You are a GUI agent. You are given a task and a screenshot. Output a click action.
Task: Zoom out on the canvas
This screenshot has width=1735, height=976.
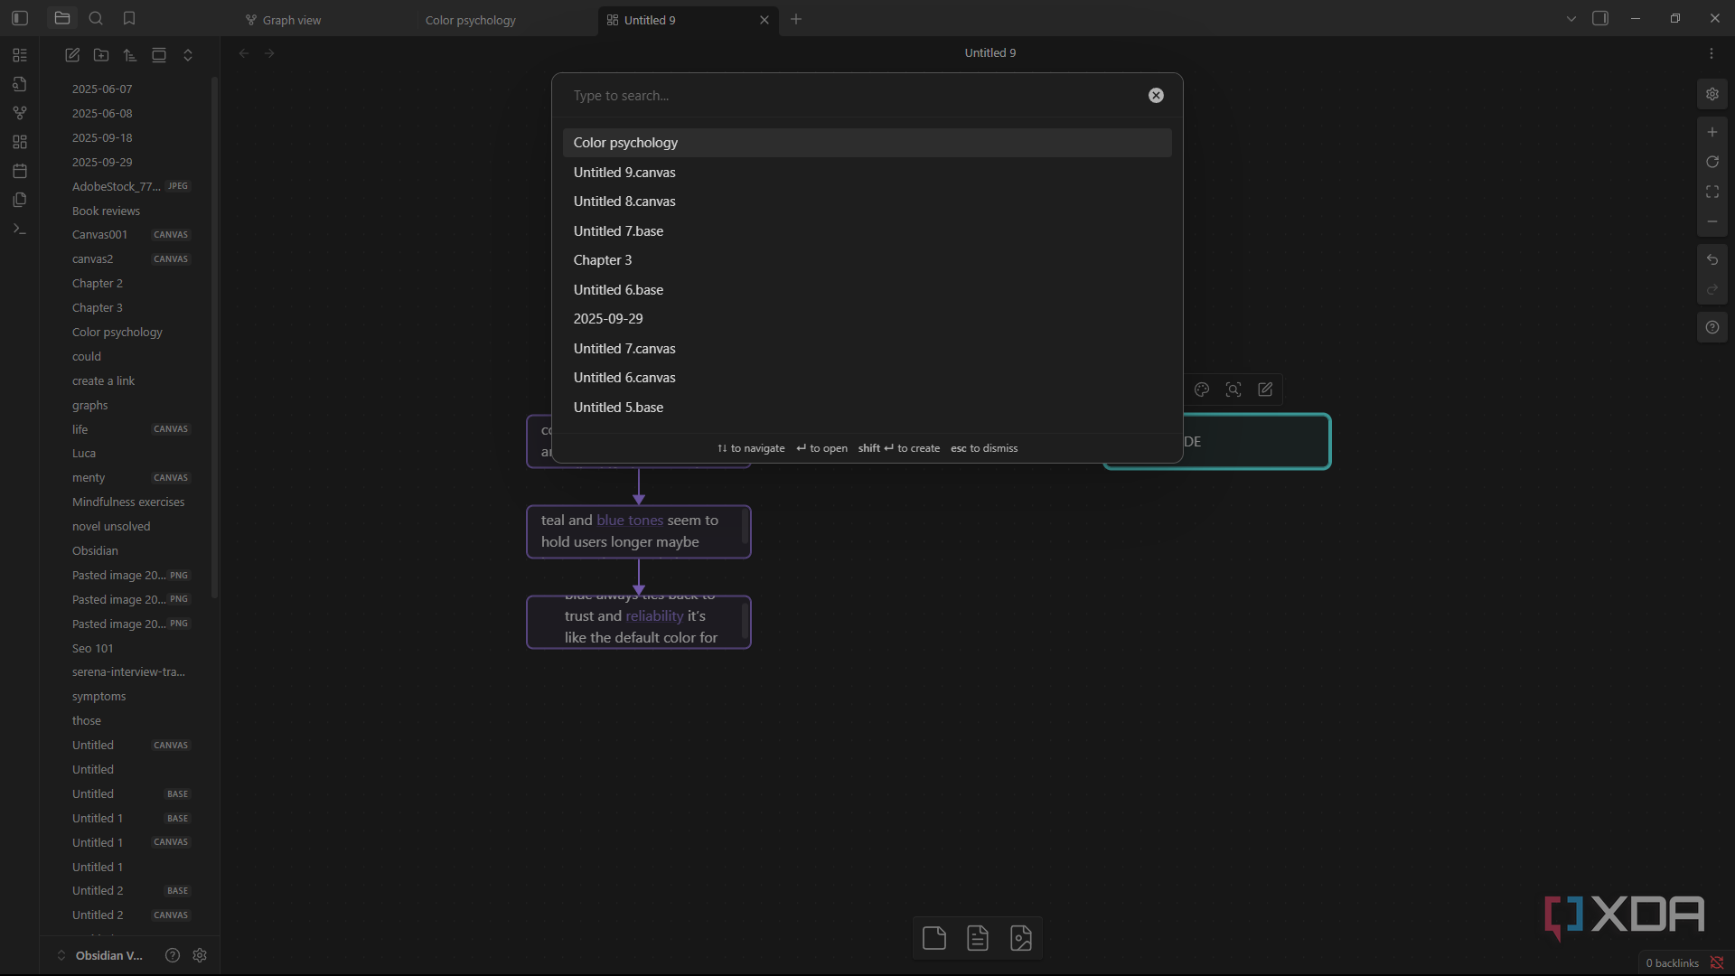(1712, 221)
